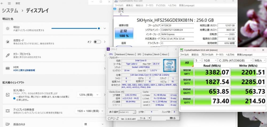Click the display resolution icon
This screenshot has width=267, height=127.
coord(8,111)
